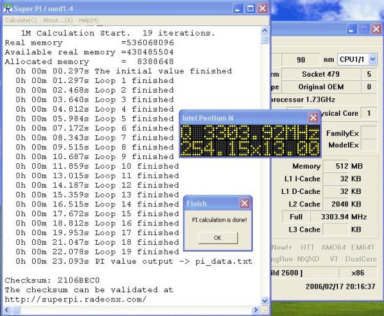
Task: Click the L1 D-Cache 32 KB value
Action: [336, 191]
